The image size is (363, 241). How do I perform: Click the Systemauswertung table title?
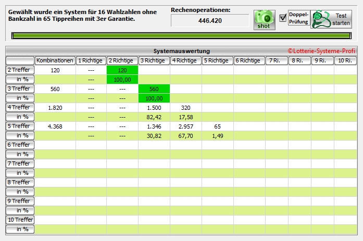point(181,51)
